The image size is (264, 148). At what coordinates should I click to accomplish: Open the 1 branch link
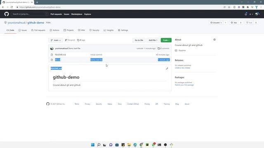pos(70,40)
